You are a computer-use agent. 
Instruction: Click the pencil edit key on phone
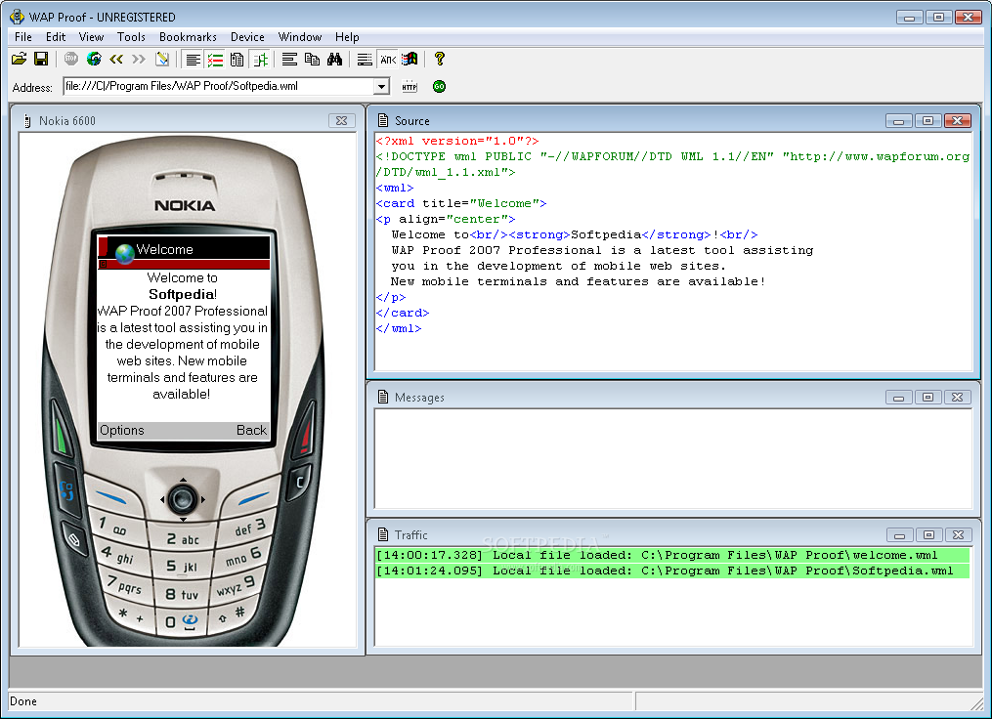[x=74, y=539]
